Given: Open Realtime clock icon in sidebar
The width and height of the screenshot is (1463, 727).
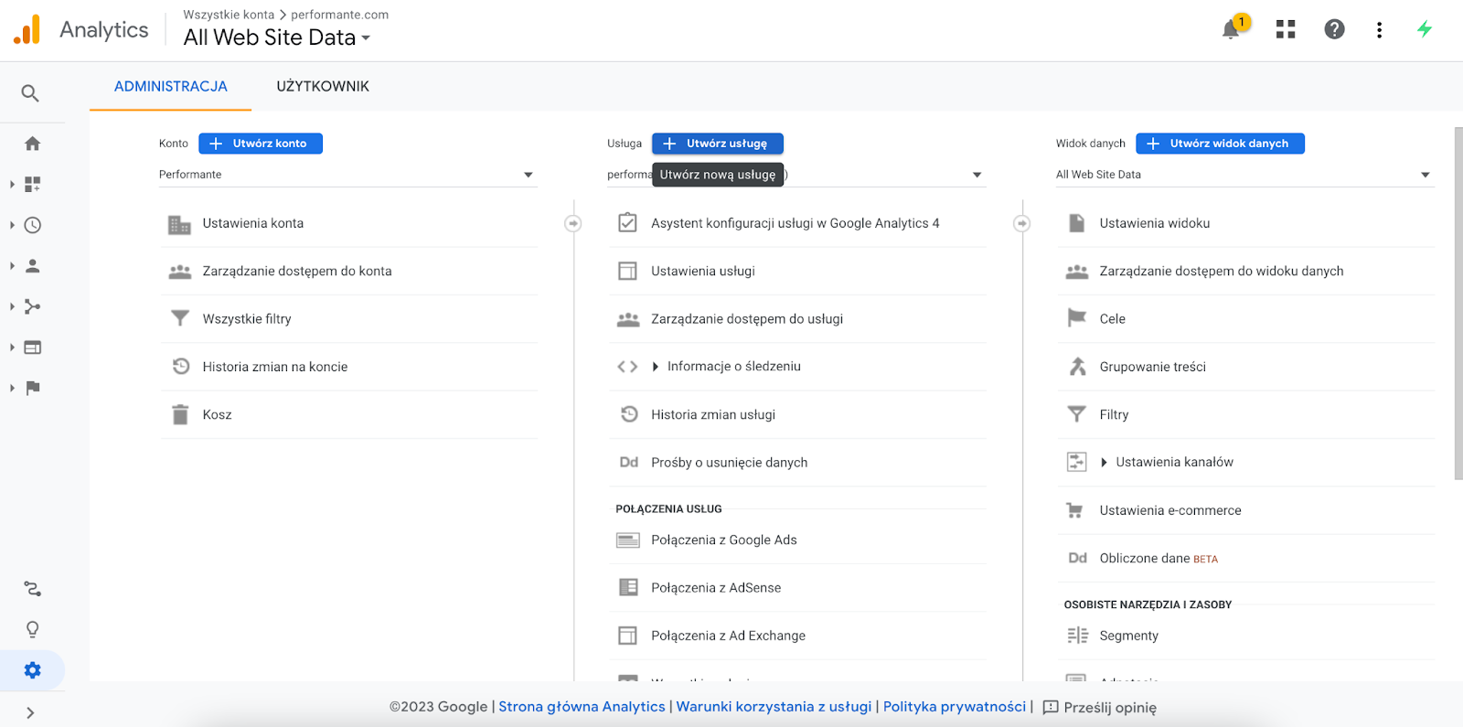Looking at the screenshot, I should click(33, 225).
